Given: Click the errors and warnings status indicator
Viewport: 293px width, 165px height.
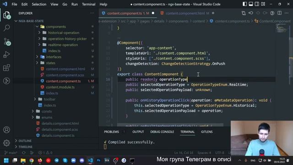Looking at the screenshot, I should tap(45, 153).
